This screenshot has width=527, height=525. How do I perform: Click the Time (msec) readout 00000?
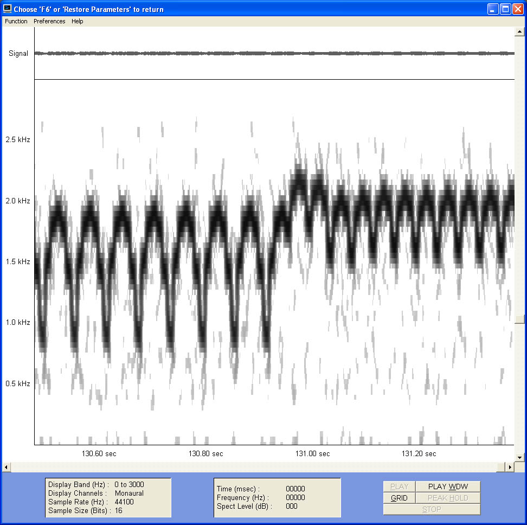click(295, 489)
